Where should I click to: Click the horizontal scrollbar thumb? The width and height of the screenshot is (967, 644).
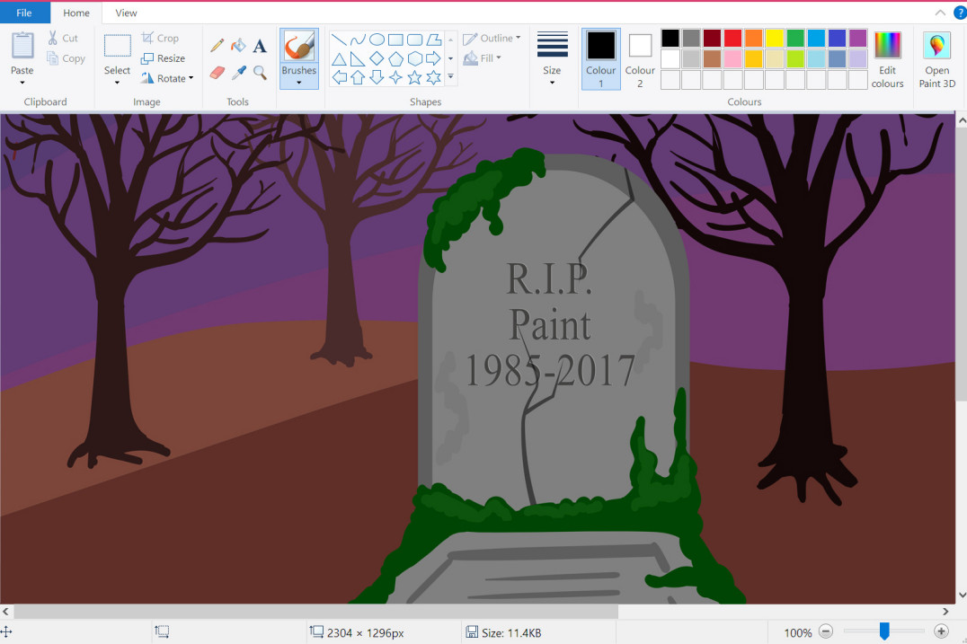tap(315, 612)
